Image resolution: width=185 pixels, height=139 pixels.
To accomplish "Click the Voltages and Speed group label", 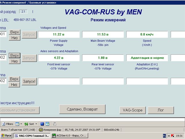I will click(53, 28).
